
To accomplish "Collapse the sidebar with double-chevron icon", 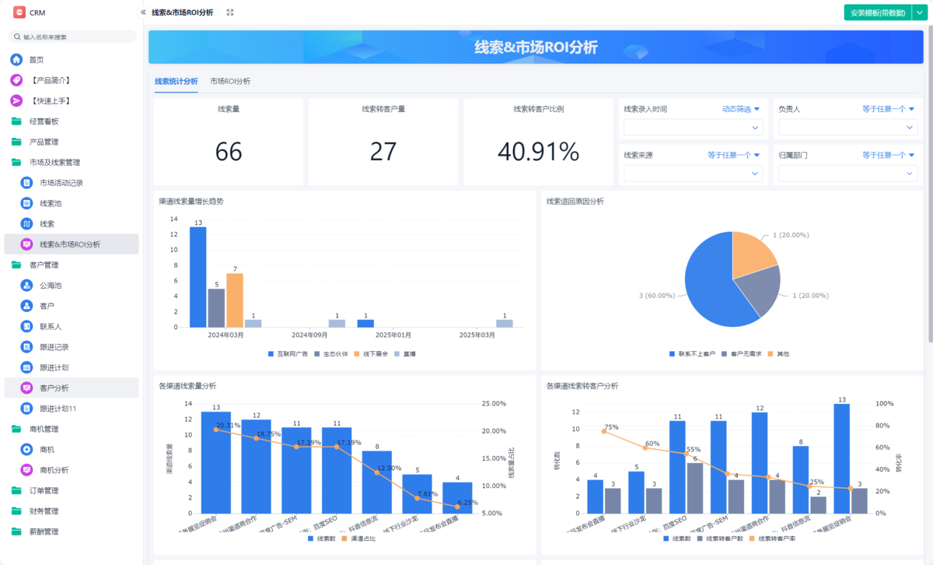I will [143, 12].
